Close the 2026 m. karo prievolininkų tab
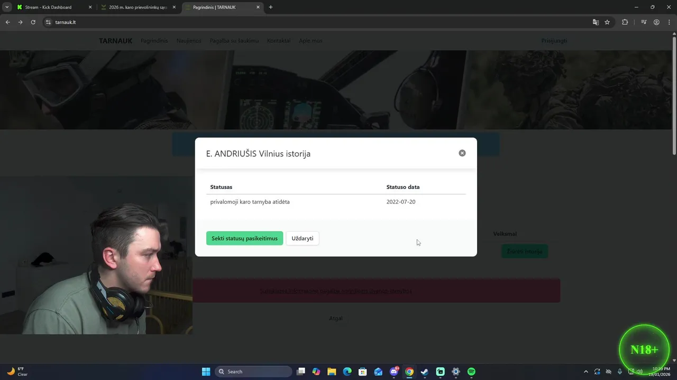677x380 pixels. 174,7
